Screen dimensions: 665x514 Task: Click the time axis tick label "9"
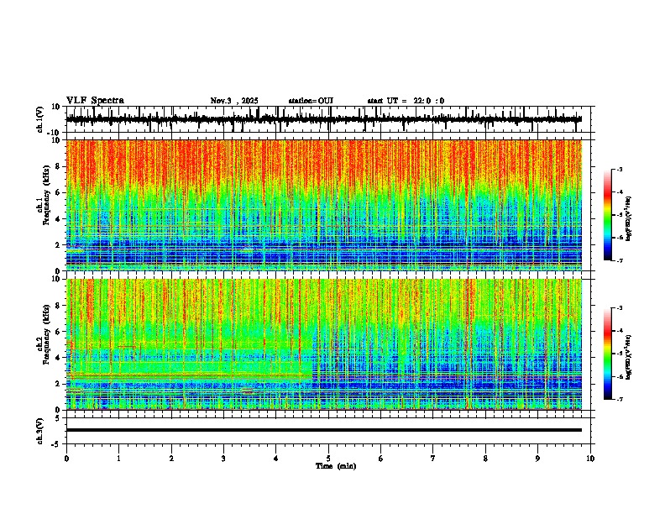tap(537, 459)
